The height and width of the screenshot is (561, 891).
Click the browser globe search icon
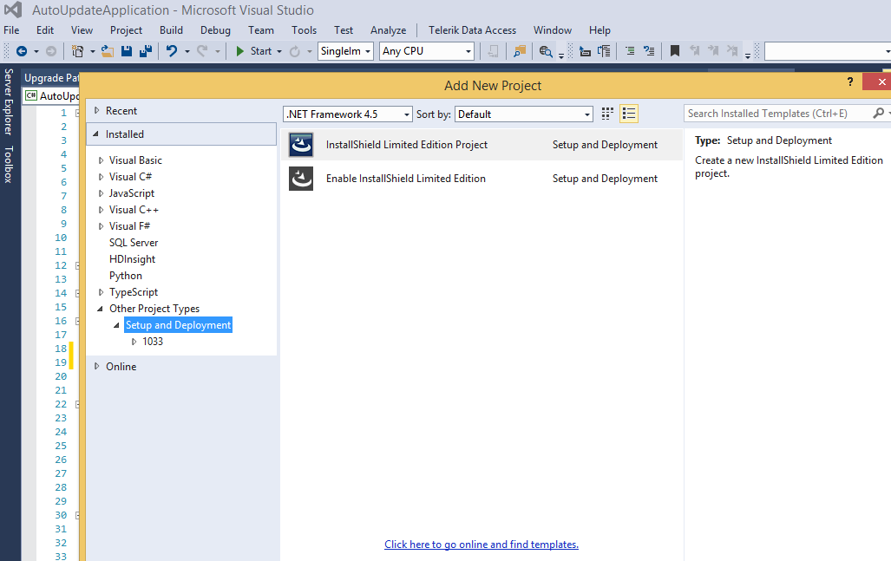click(x=545, y=51)
